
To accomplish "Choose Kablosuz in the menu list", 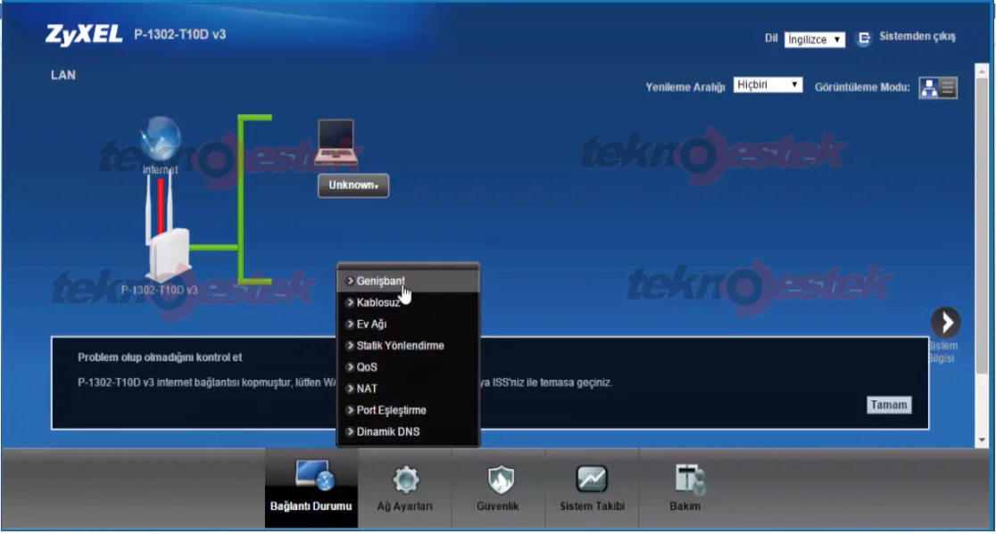I will pos(378,302).
